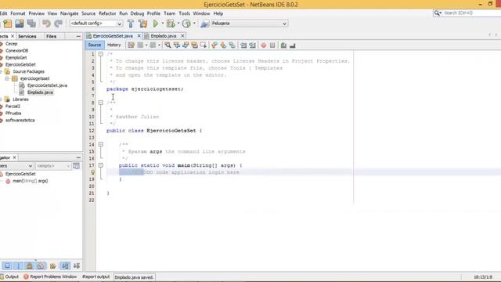The height and width of the screenshot is (282, 501).
Task: Click the Last Edit icon in editor toolbar
Action: pos(131,45)
